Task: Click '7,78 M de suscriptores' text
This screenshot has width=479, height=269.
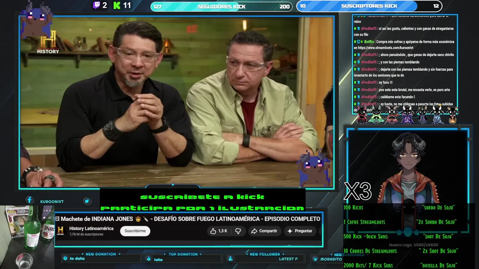Action: tap(86, 235)
